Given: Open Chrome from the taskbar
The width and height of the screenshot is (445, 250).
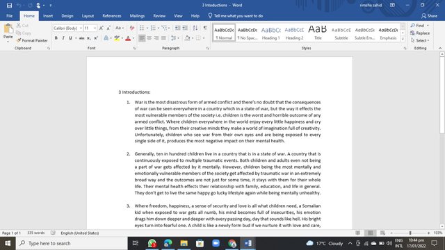Looking at the screenshot, I should tap(232, 243).
